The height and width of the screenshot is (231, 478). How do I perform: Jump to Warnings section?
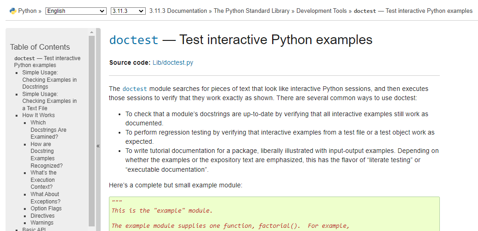coord(42,223)
